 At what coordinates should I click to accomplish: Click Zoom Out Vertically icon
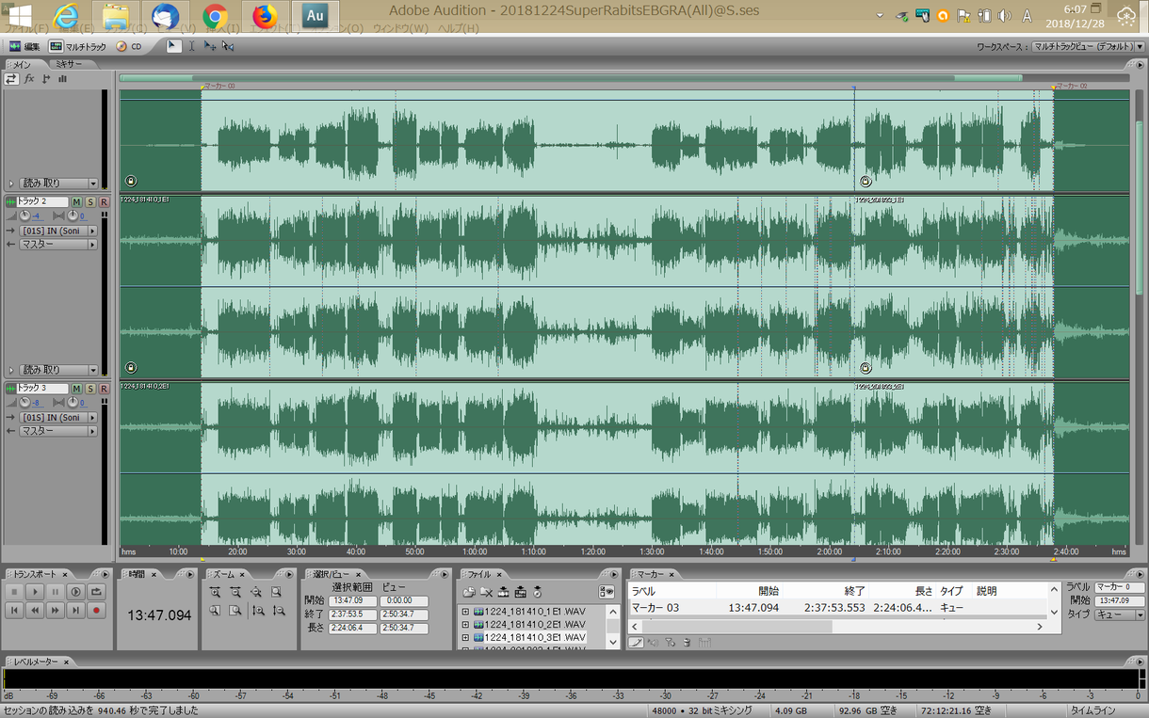[279, 611]
